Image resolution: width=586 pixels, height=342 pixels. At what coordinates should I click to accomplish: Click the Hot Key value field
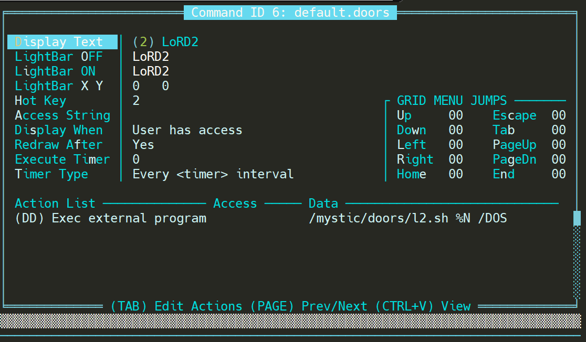tap(135, 100)
